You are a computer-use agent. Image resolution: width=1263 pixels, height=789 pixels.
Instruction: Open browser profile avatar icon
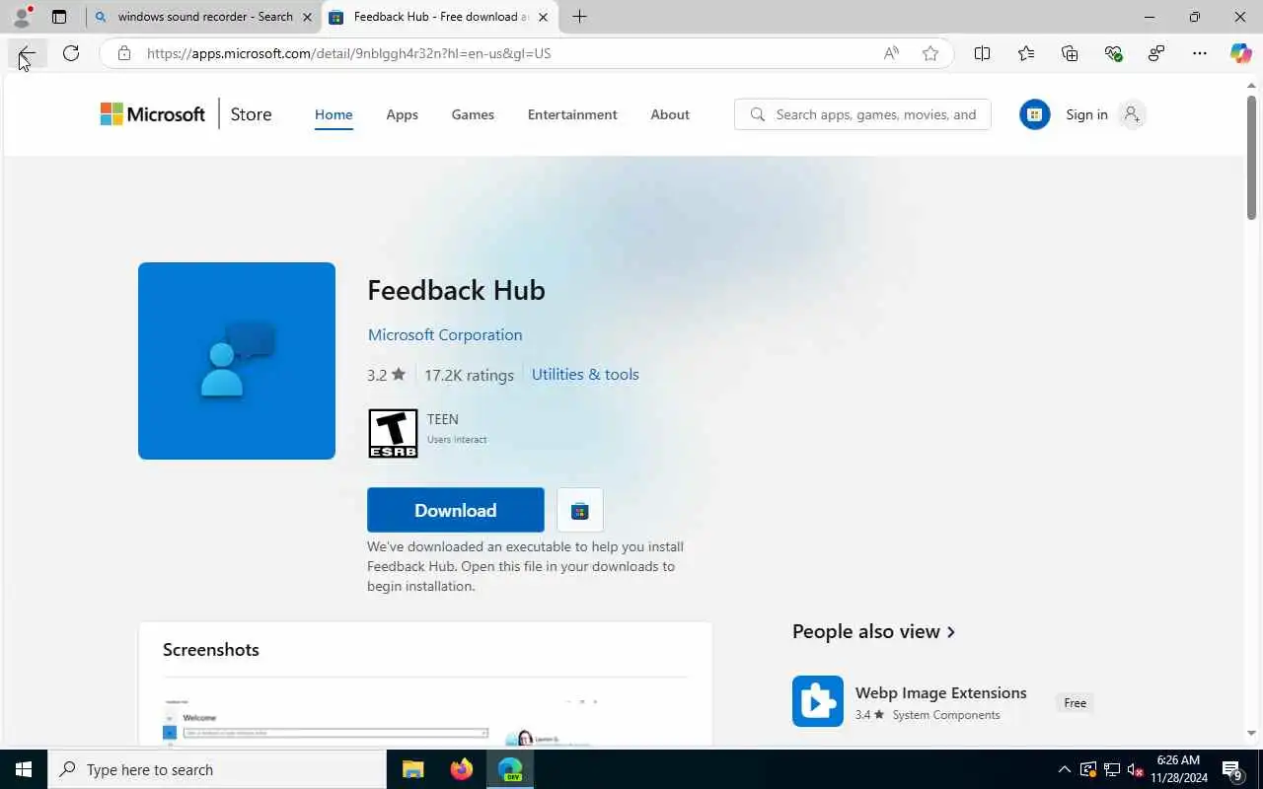[22, 17]
